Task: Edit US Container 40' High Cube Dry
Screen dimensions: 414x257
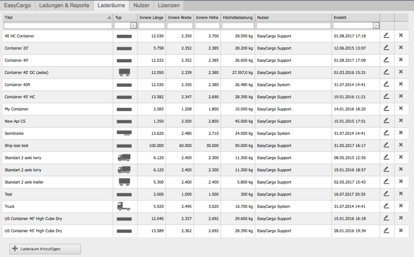Action: click(x=386, y=218)
